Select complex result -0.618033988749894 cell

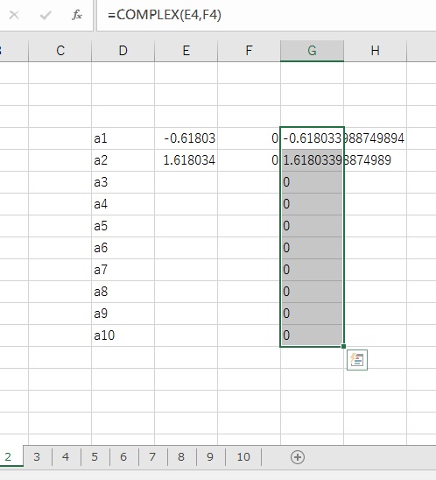pyautogui.click(x=312, y=138)
